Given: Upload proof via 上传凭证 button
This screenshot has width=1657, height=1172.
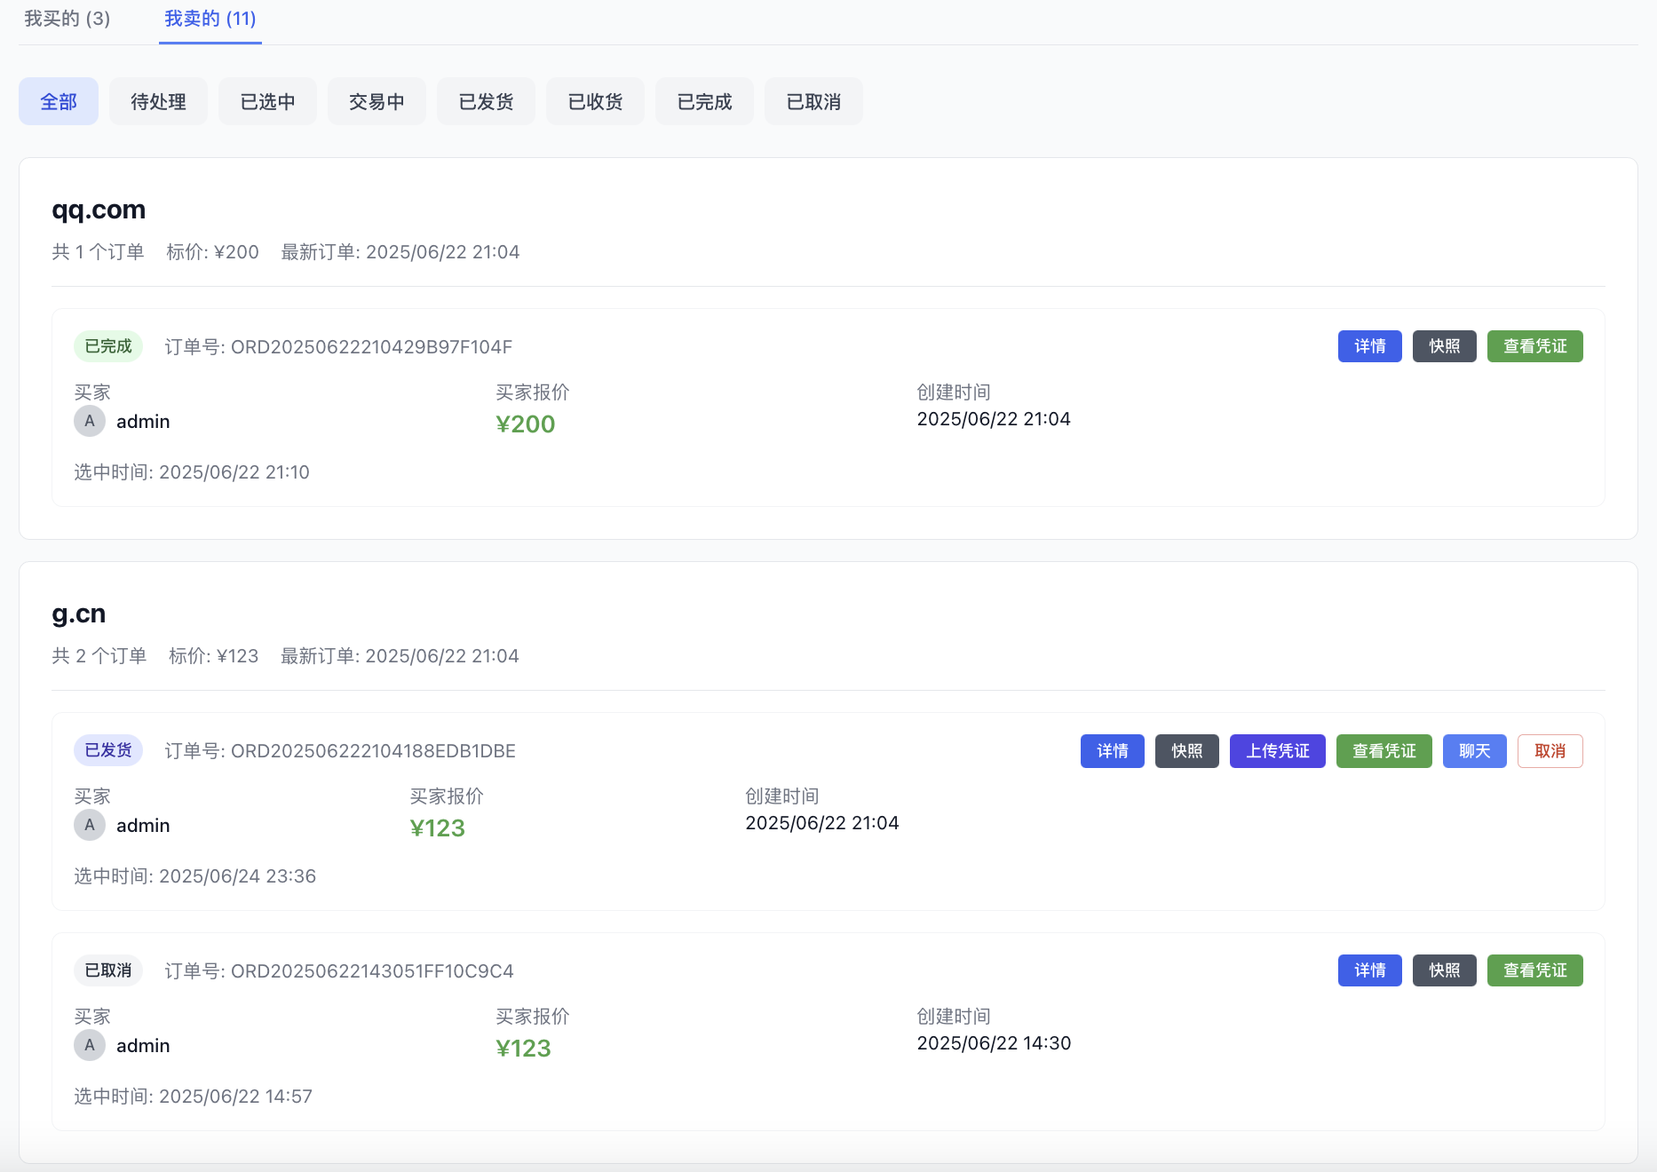Looking at the screenshot, I should (1277, 751).
